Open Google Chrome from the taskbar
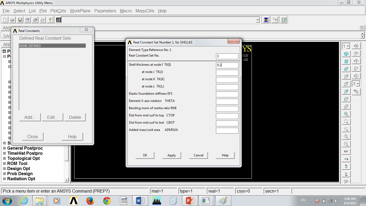 [x=107, y=201]
